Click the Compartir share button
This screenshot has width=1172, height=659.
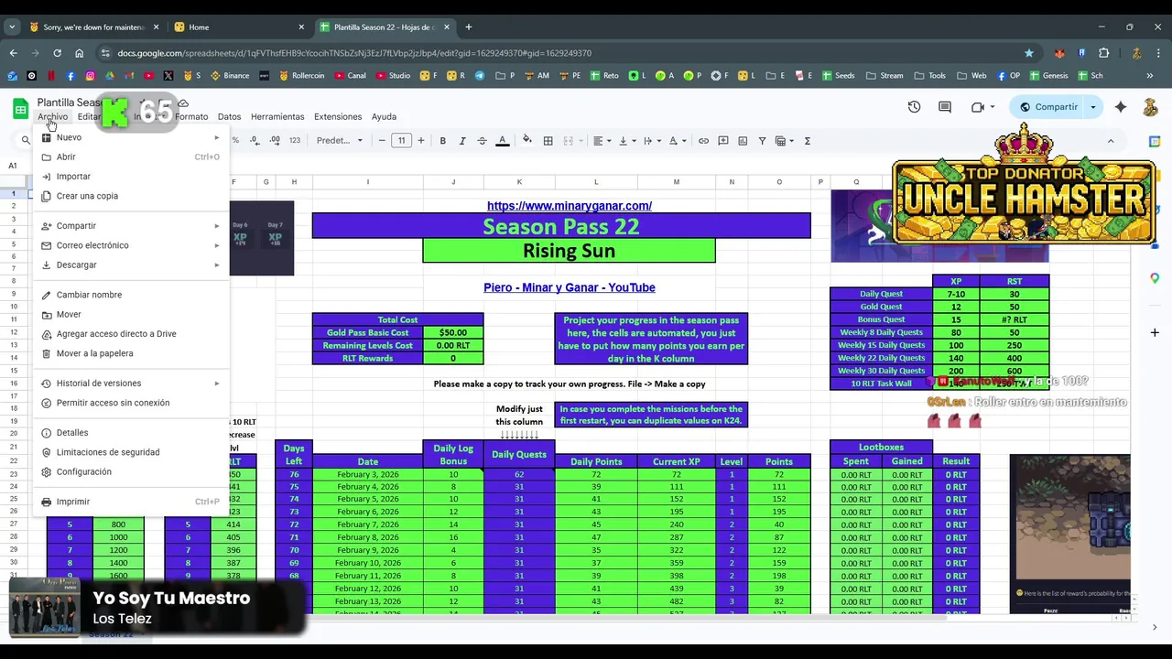pos(1048,107)
